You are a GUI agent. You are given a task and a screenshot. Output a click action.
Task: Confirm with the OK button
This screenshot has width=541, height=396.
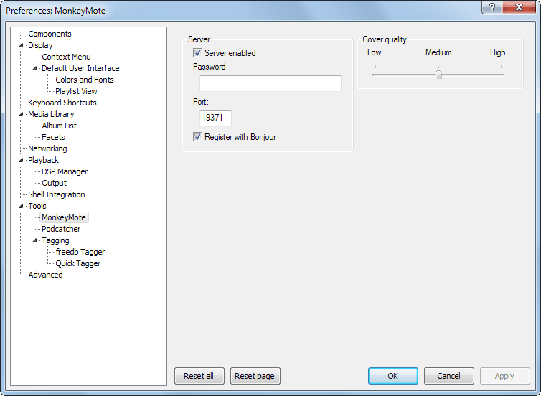[x=393, y=376]
